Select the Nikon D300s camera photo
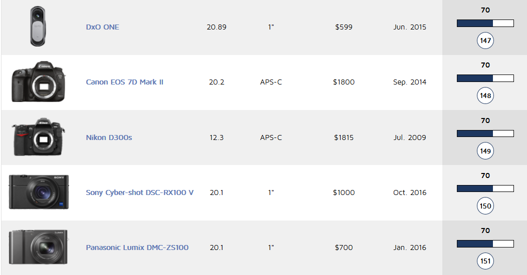This screenshot has height=275, width=527. click(x=38, y=137)
